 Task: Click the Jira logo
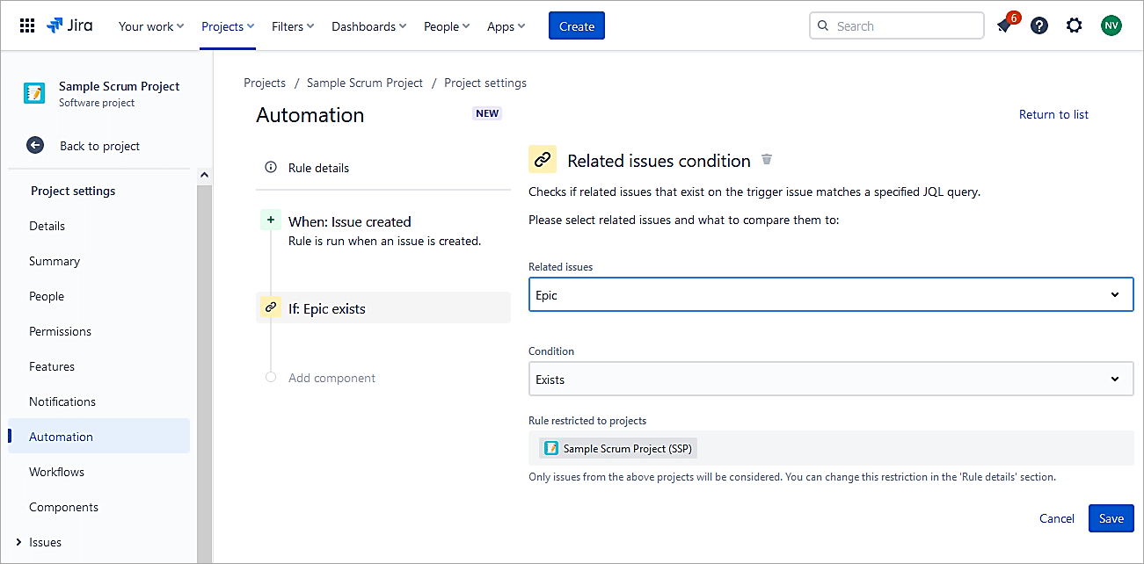point(70,25)
